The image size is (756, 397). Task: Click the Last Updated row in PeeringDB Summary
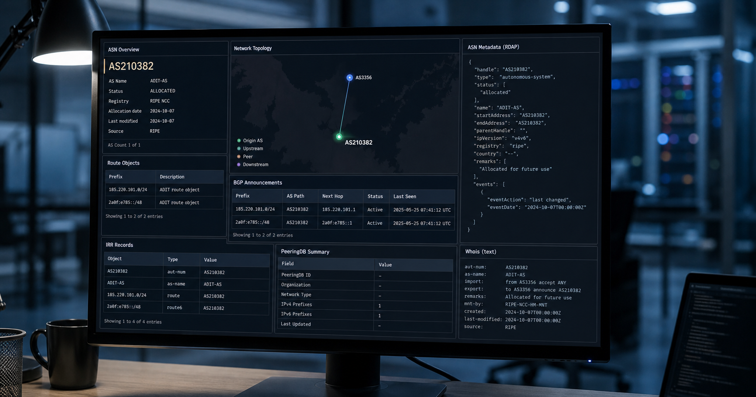pyautogui.click(x=366, y=325)
